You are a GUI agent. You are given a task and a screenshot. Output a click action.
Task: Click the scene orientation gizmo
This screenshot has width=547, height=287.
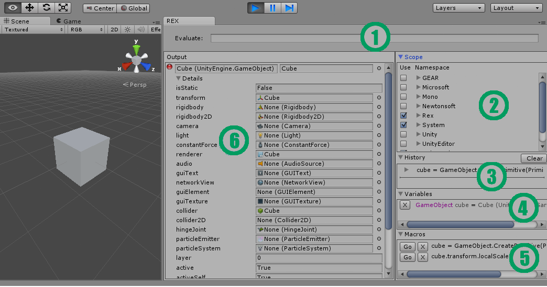[x=136, y=61]
